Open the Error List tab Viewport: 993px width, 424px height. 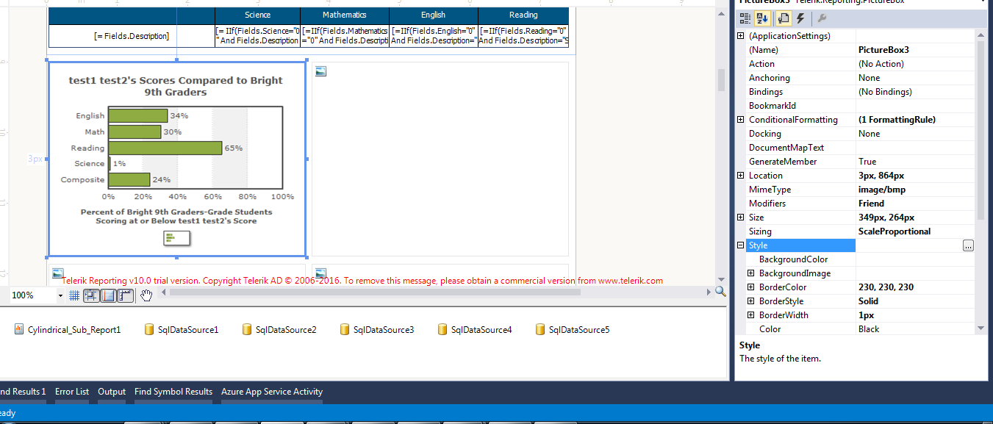pyautogui.click(x=72, y=392)
